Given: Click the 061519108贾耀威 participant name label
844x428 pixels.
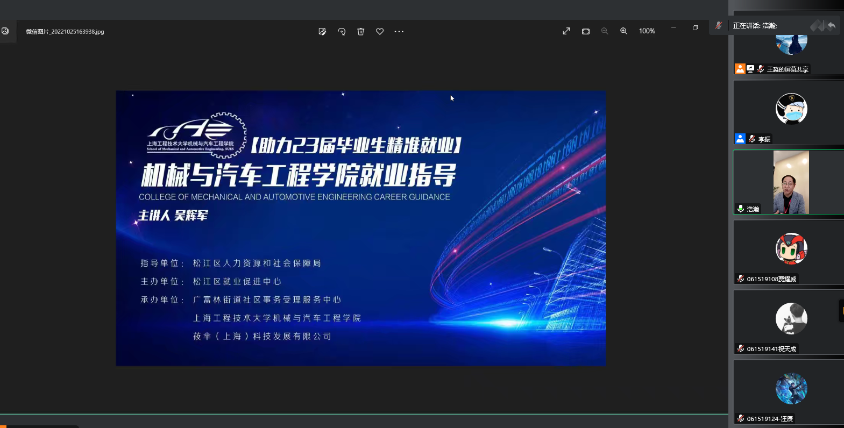Looking at the screenshot, I should (771, 279).
